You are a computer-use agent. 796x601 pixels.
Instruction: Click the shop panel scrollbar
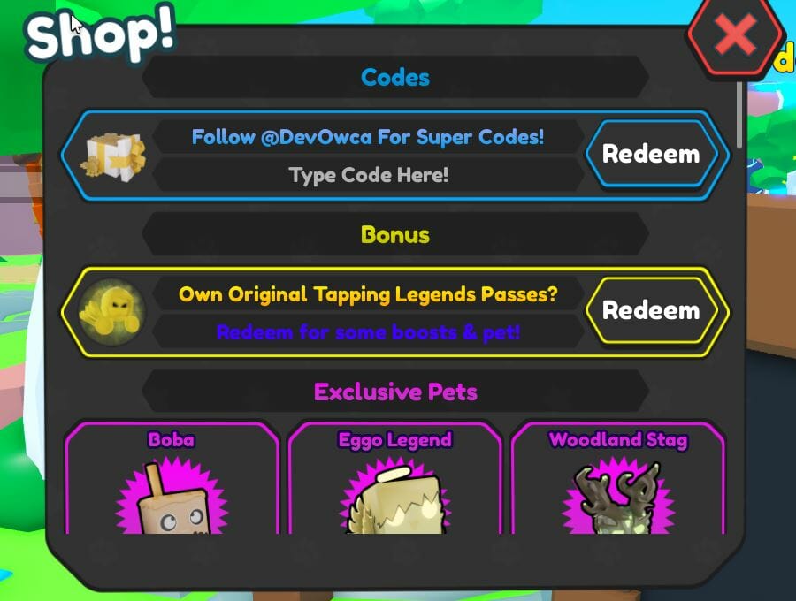click(x=739, y=115)
